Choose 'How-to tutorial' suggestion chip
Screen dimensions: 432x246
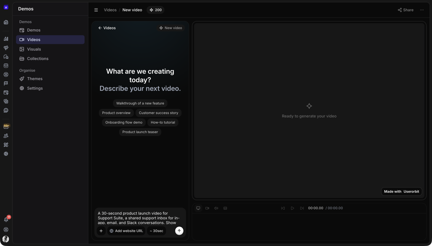[163, 122]
